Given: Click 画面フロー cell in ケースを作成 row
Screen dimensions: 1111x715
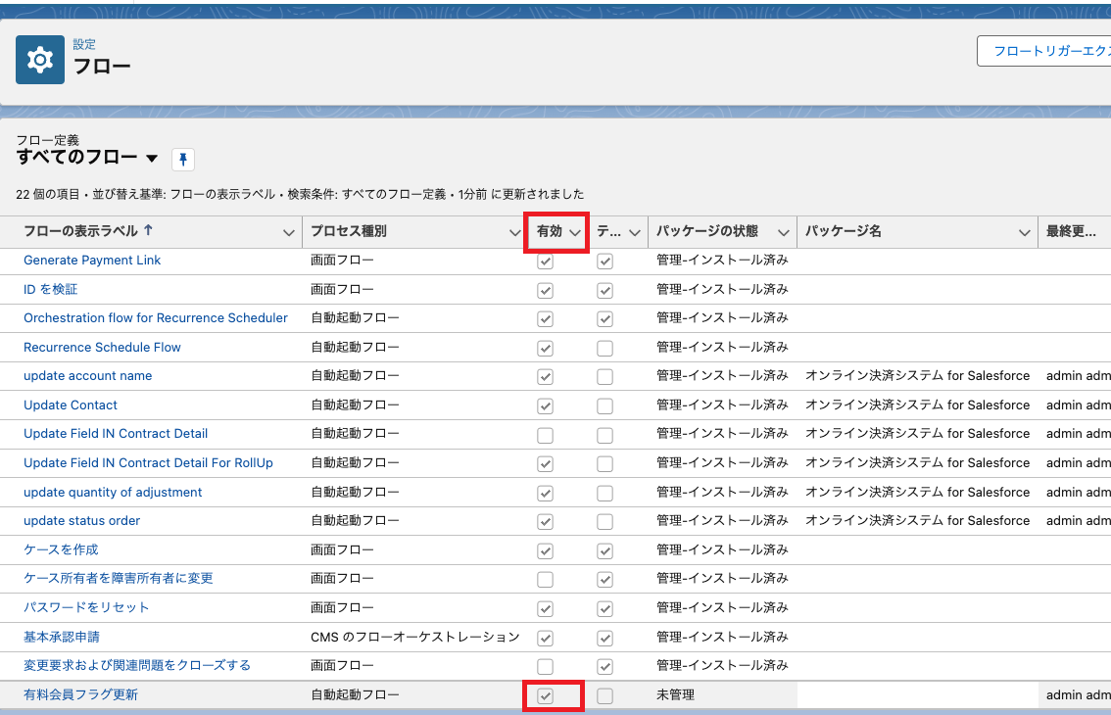Looking at the screenshot, I should coord(342,549).
